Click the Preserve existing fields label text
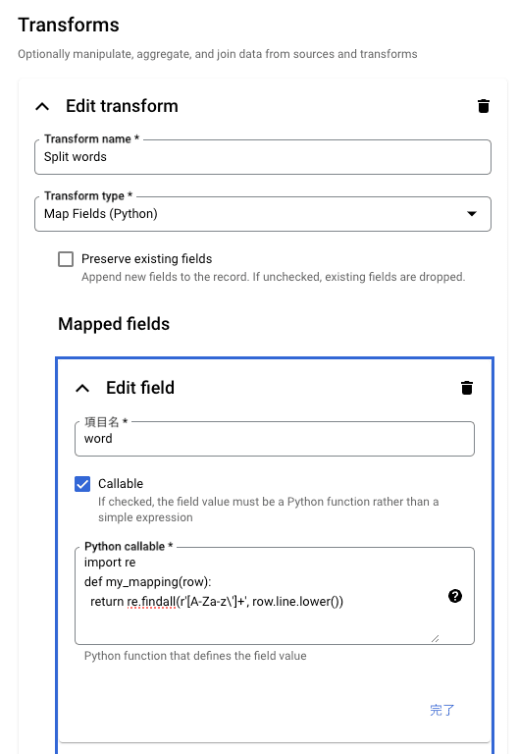The height and width of the screenshot is (754, 518). pyautogui.click(x=146, y=259)
